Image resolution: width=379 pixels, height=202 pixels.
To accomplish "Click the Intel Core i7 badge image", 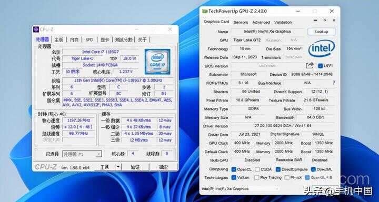I will point(157,62).
